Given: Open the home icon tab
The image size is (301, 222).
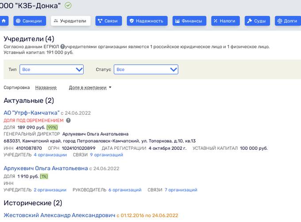Looking at the screenshot, I should pyautogui.click(x=4, y=21).
